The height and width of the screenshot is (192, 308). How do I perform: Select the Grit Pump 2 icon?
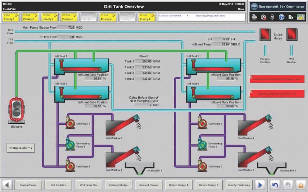(x=70, y=123)
